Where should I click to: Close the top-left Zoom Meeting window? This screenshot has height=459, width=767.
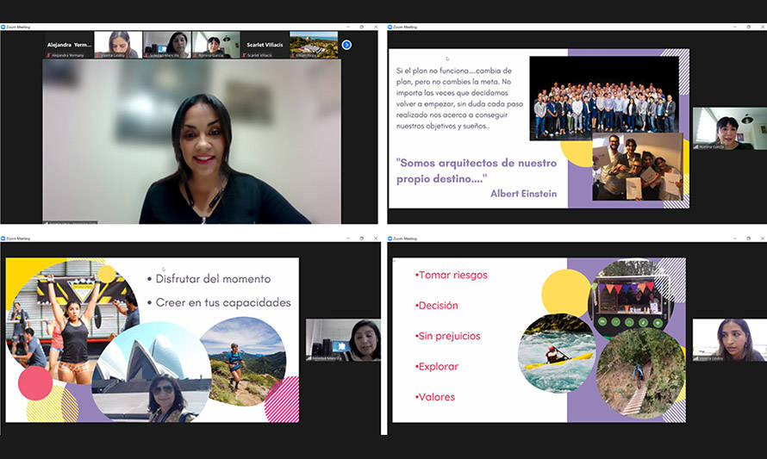click(x=375, y=27)
